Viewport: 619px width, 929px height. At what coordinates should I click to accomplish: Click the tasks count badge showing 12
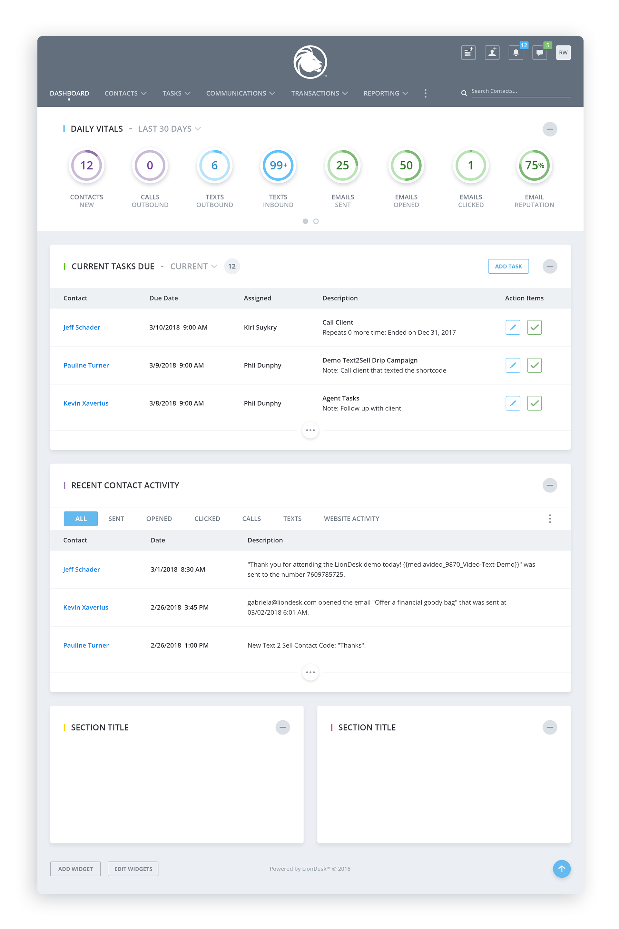click(232, 266)
